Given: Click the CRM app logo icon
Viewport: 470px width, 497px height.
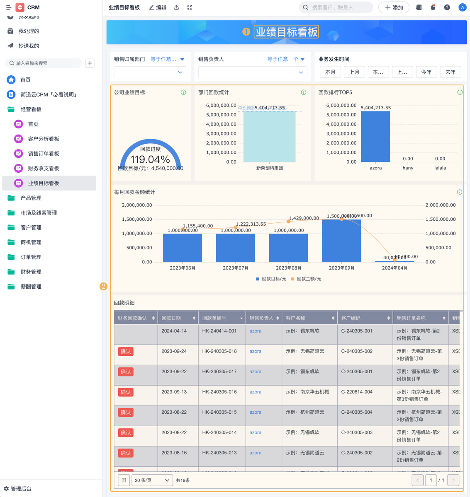Looking at the screenshot, I should click(x=20, y=7).
